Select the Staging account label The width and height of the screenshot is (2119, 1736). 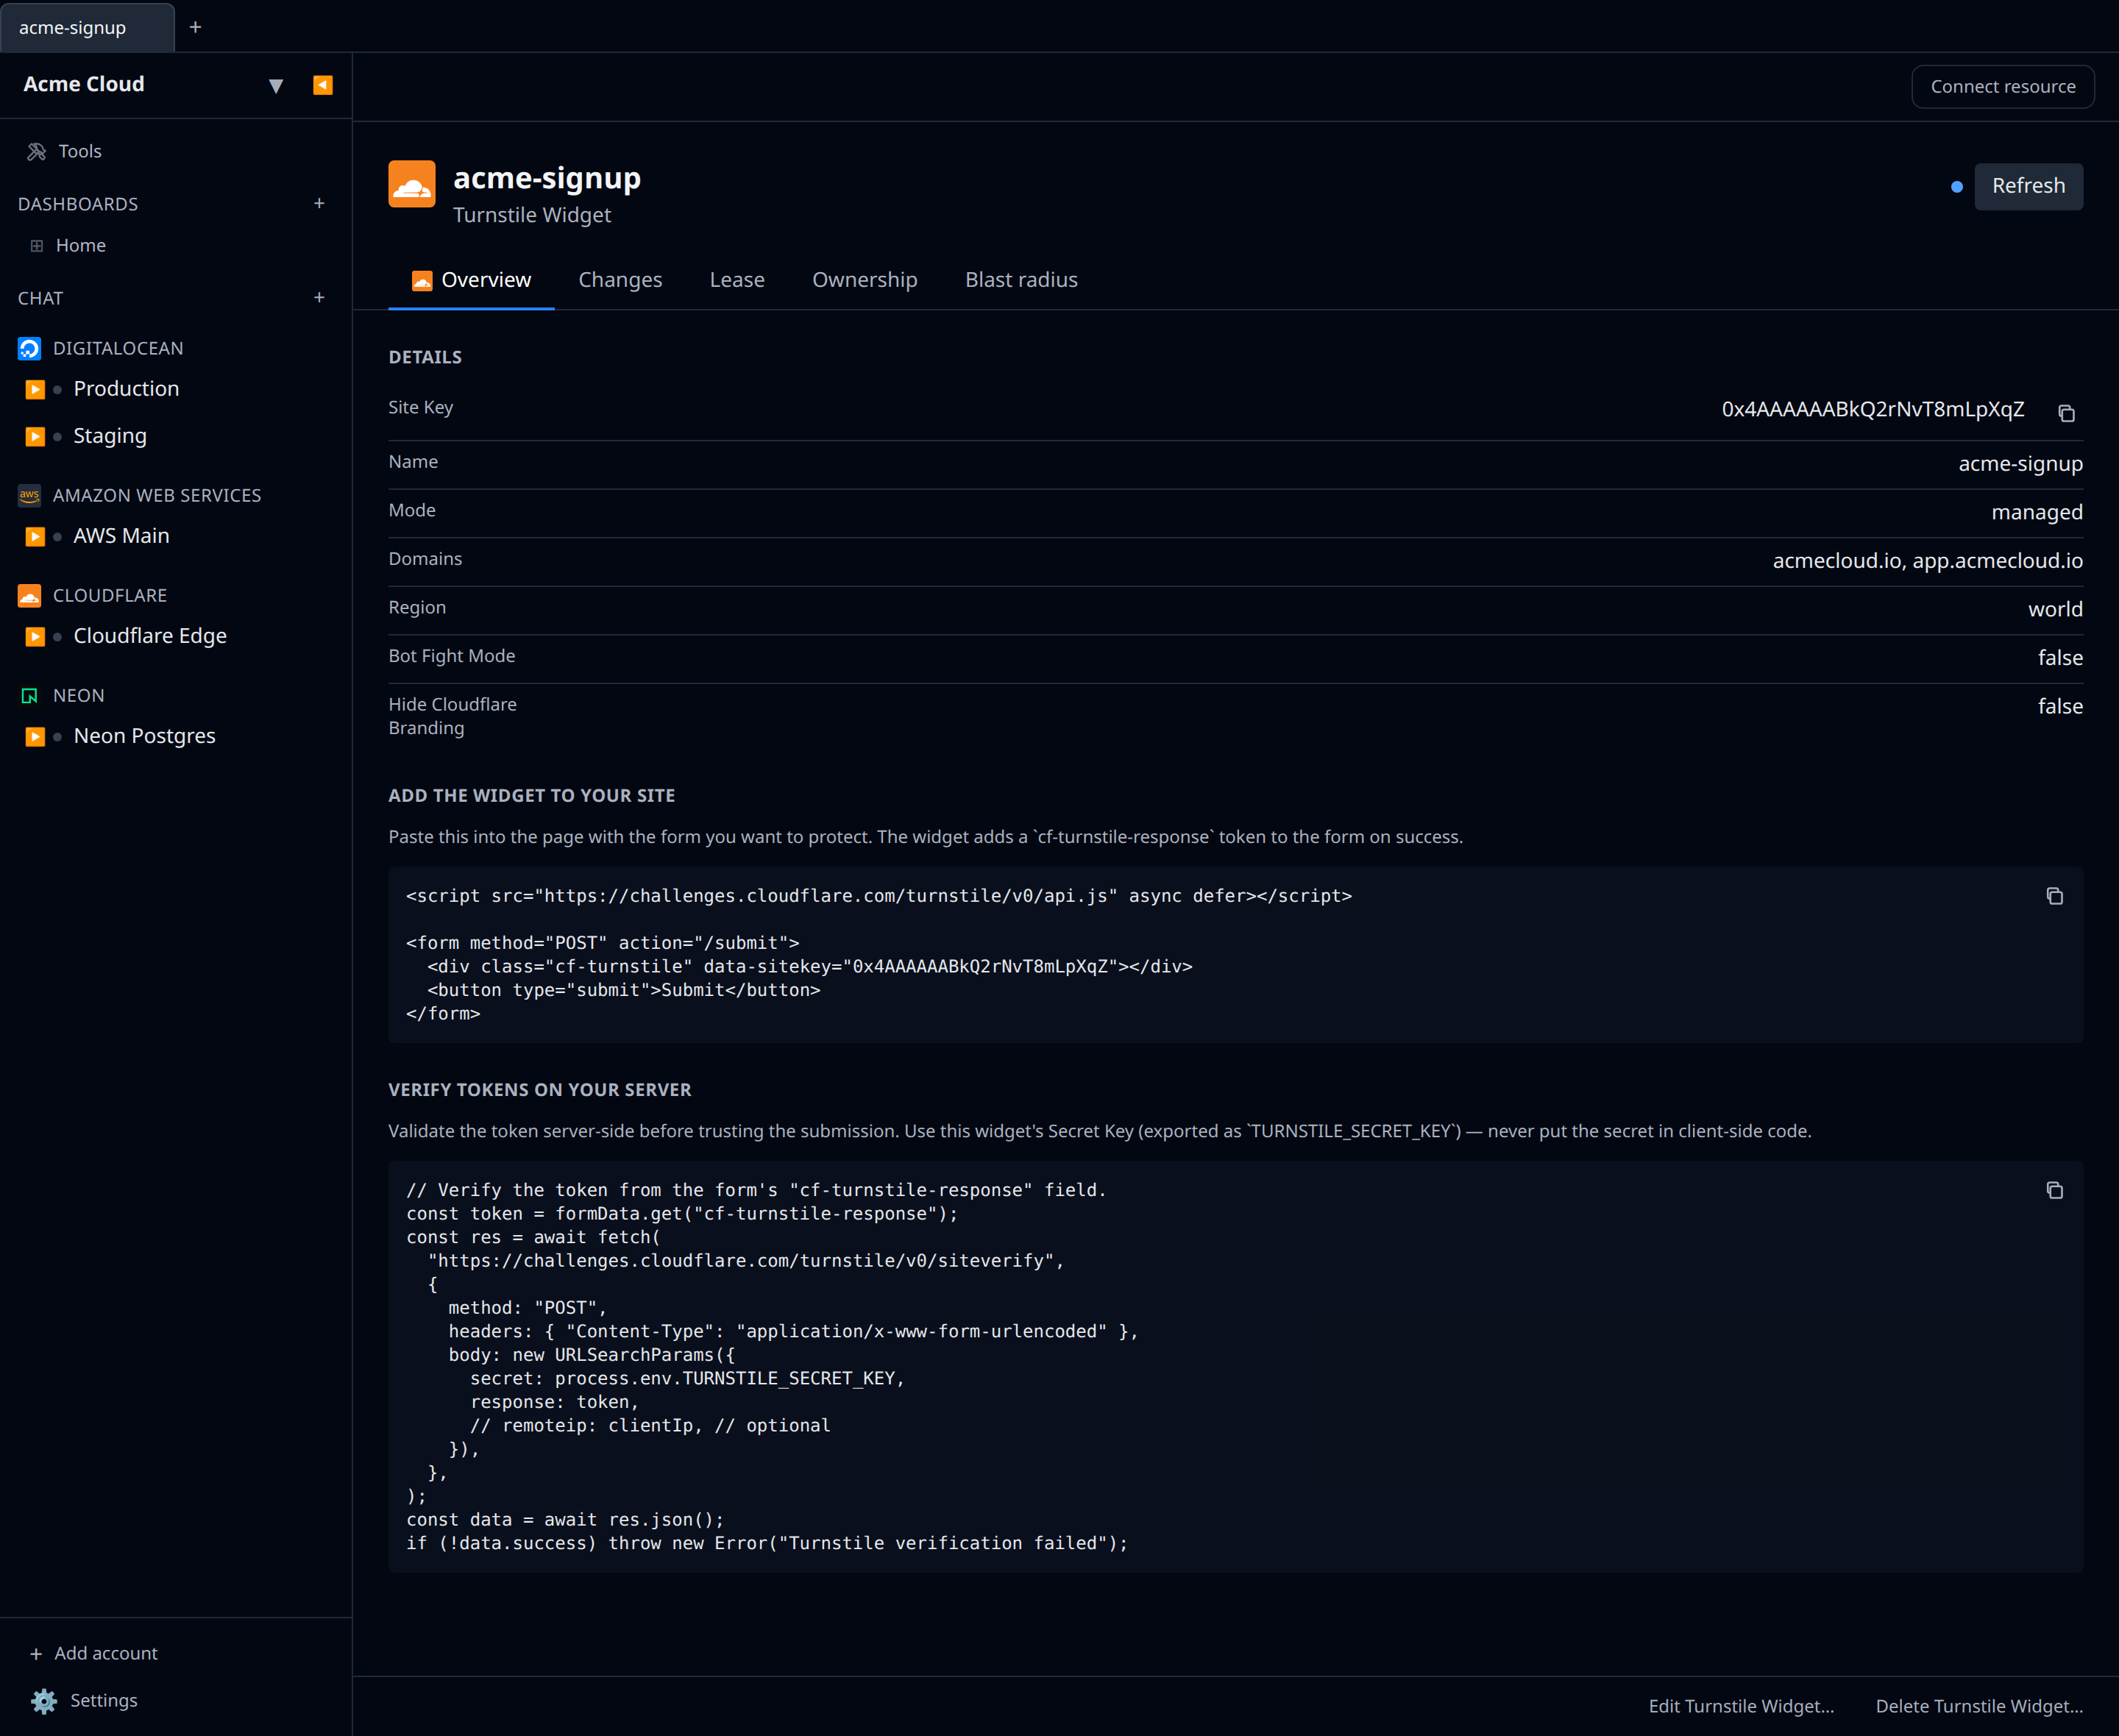(x=110, y=436)
